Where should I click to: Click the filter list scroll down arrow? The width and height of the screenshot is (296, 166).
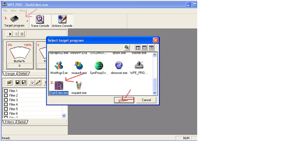64,116
